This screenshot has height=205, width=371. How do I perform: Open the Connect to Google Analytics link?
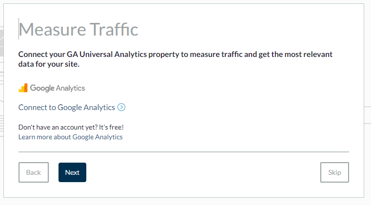(x=66, y=107)
